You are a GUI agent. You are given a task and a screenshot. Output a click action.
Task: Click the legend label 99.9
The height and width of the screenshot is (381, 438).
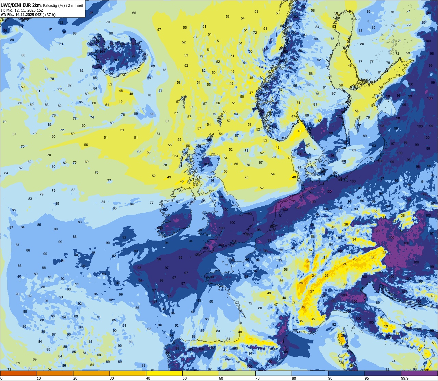[x=405, y=378]
